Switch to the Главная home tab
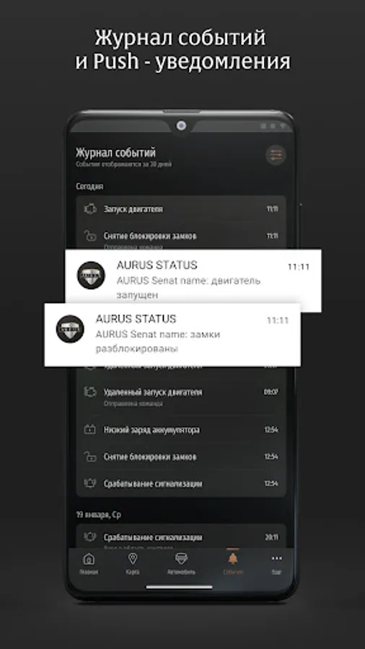 click(89, 564)
